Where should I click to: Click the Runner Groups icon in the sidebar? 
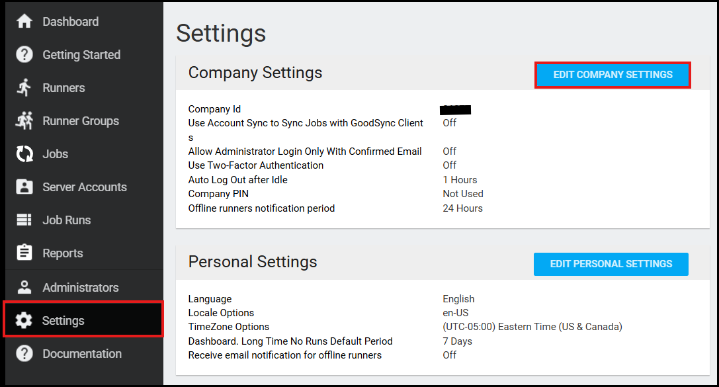(x=24, y=120)
